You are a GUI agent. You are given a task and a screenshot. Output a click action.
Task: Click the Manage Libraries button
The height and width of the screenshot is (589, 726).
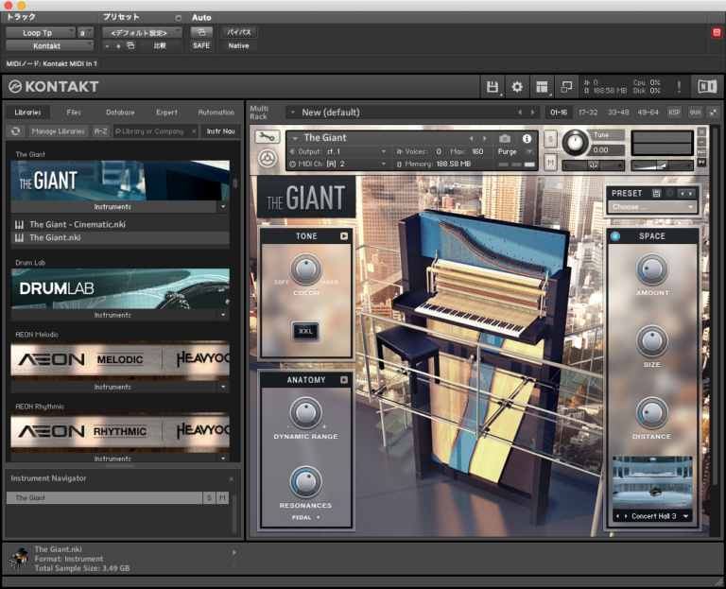(x=59, y=131)
